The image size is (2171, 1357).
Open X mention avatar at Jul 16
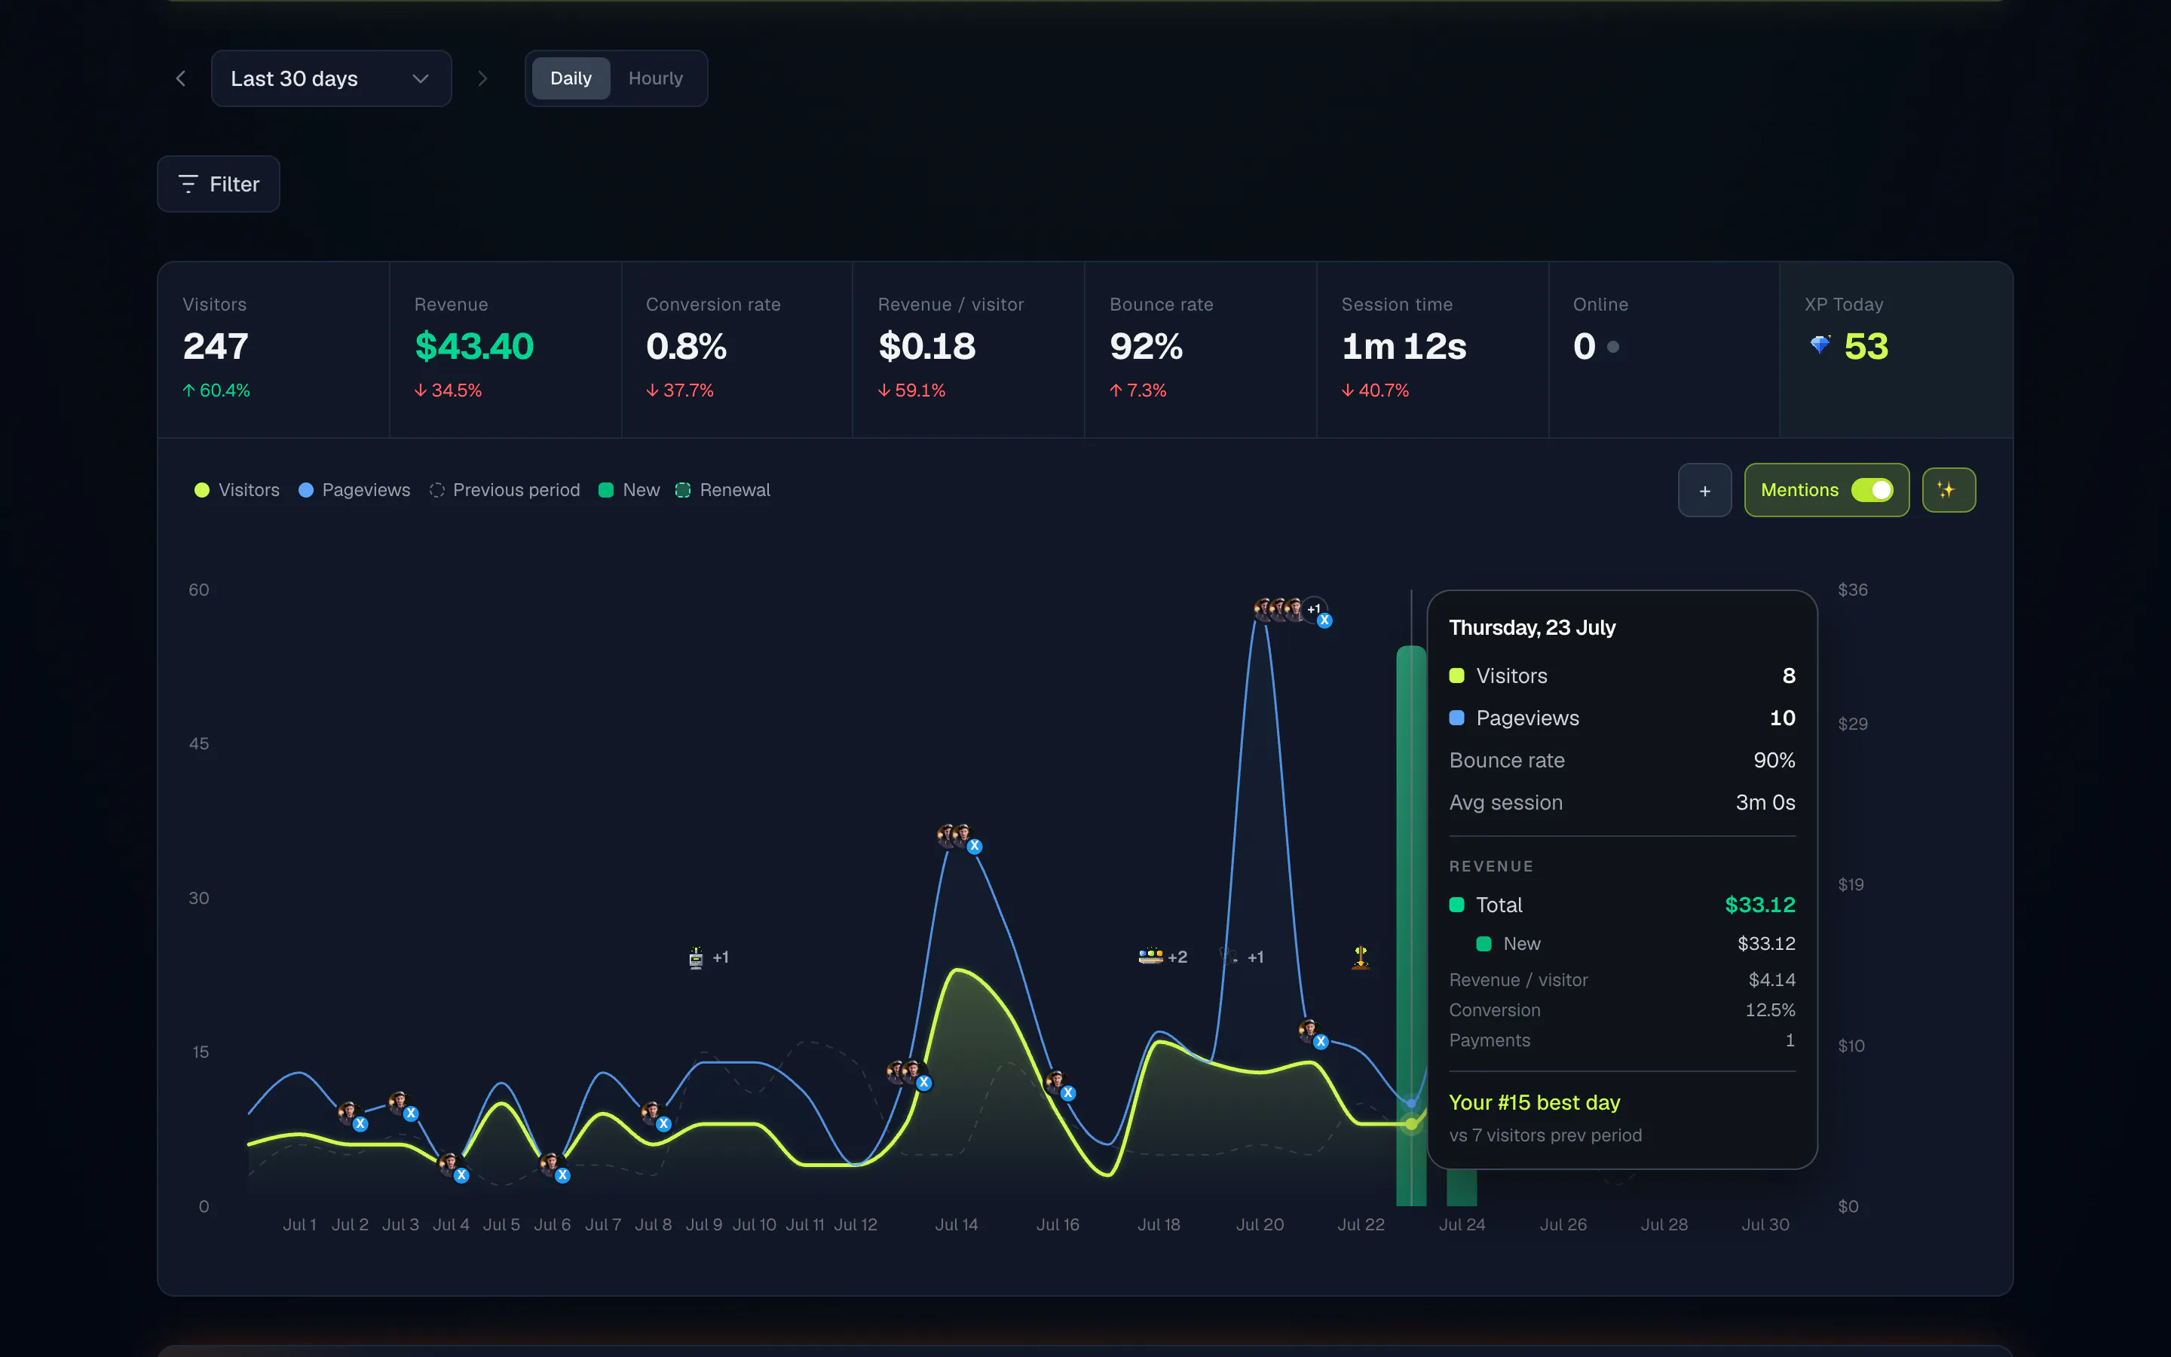pyautogui.click(x=1059, y=1084)
